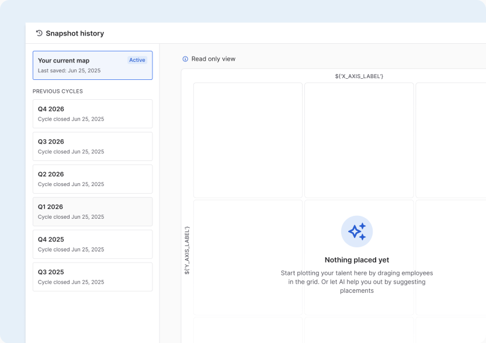Click the Snapshot history title
Image resolution: width=486 pixels, height=343 pixels.
click(x=75, y=33)
